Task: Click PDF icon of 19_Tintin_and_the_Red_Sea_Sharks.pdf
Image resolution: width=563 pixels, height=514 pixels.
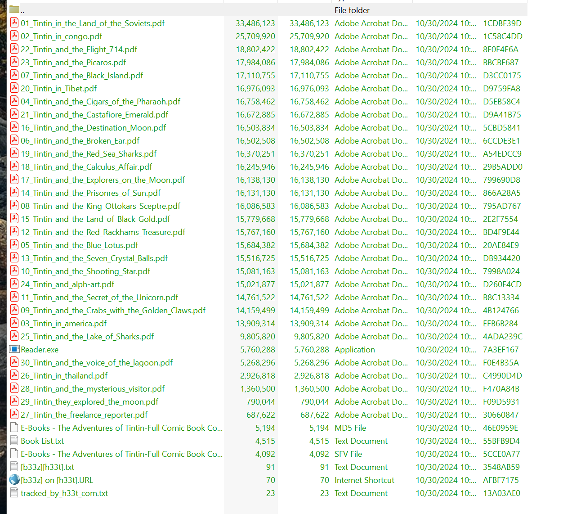Action: tap(14, 153)
